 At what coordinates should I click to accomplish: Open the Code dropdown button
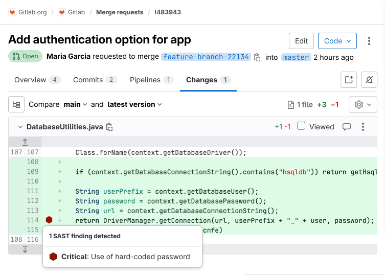click(x=337, y=41)
